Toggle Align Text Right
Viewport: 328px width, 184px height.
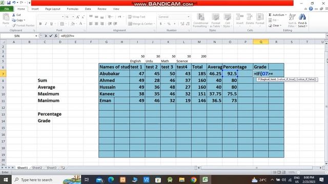102,24
